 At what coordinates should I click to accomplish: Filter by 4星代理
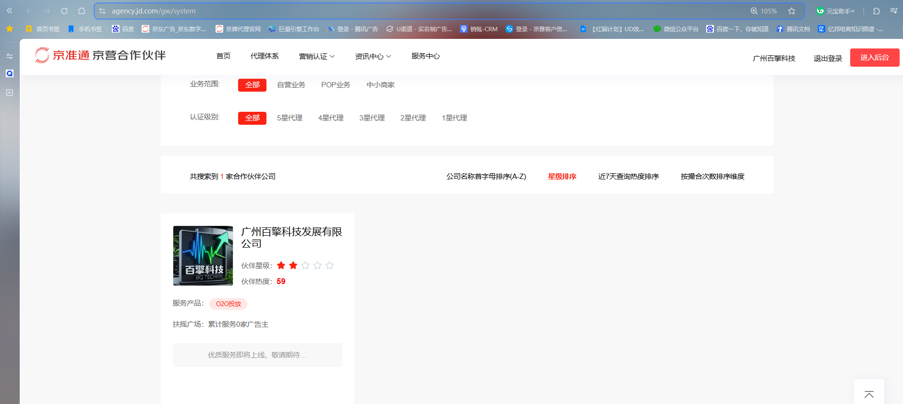click(x=331, y=118)
